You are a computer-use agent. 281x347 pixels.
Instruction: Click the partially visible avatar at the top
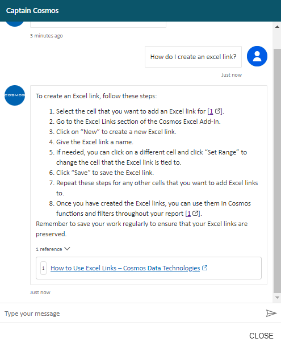click(x=15, y=24)
